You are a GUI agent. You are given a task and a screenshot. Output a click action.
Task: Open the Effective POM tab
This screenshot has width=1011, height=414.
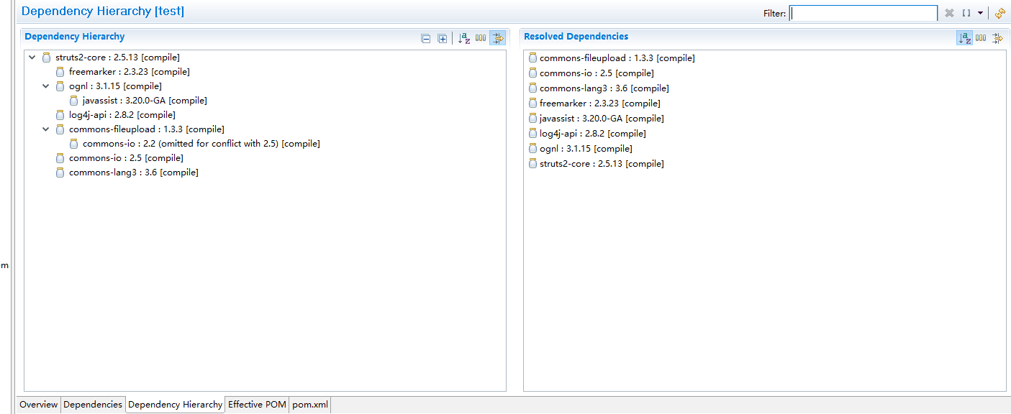[257, 405]
